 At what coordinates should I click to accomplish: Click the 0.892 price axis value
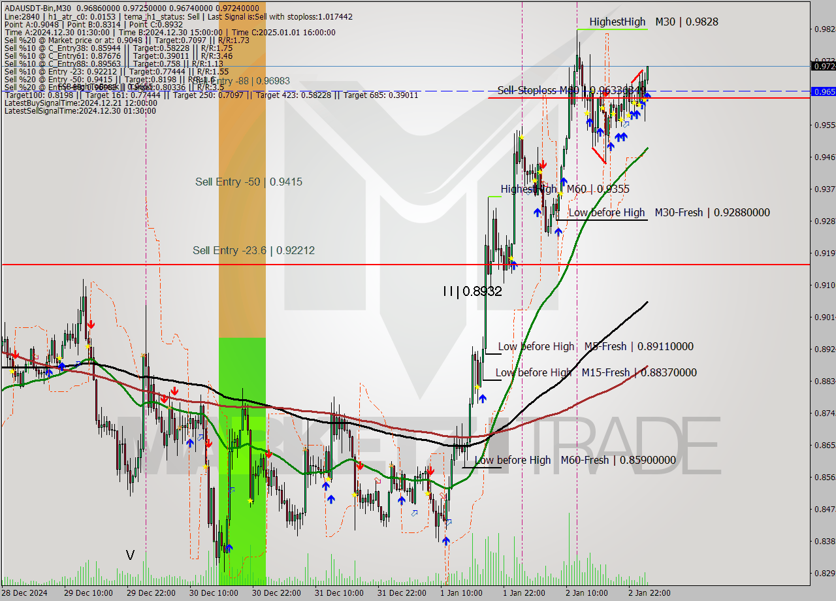tap(824, 349)
